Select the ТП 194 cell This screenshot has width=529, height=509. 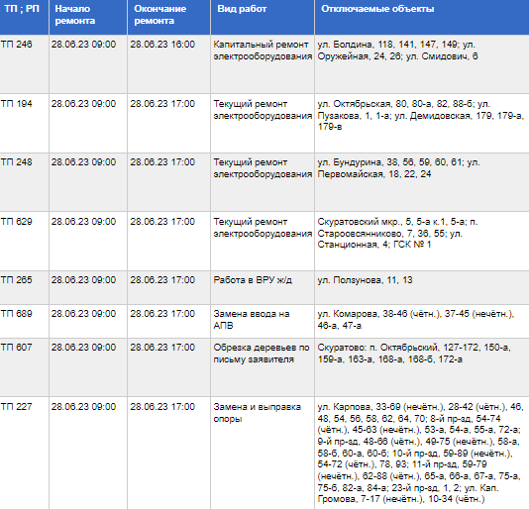pos(24,123)
